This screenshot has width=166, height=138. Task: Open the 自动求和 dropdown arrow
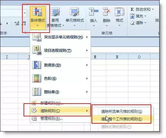click(153, 9)
